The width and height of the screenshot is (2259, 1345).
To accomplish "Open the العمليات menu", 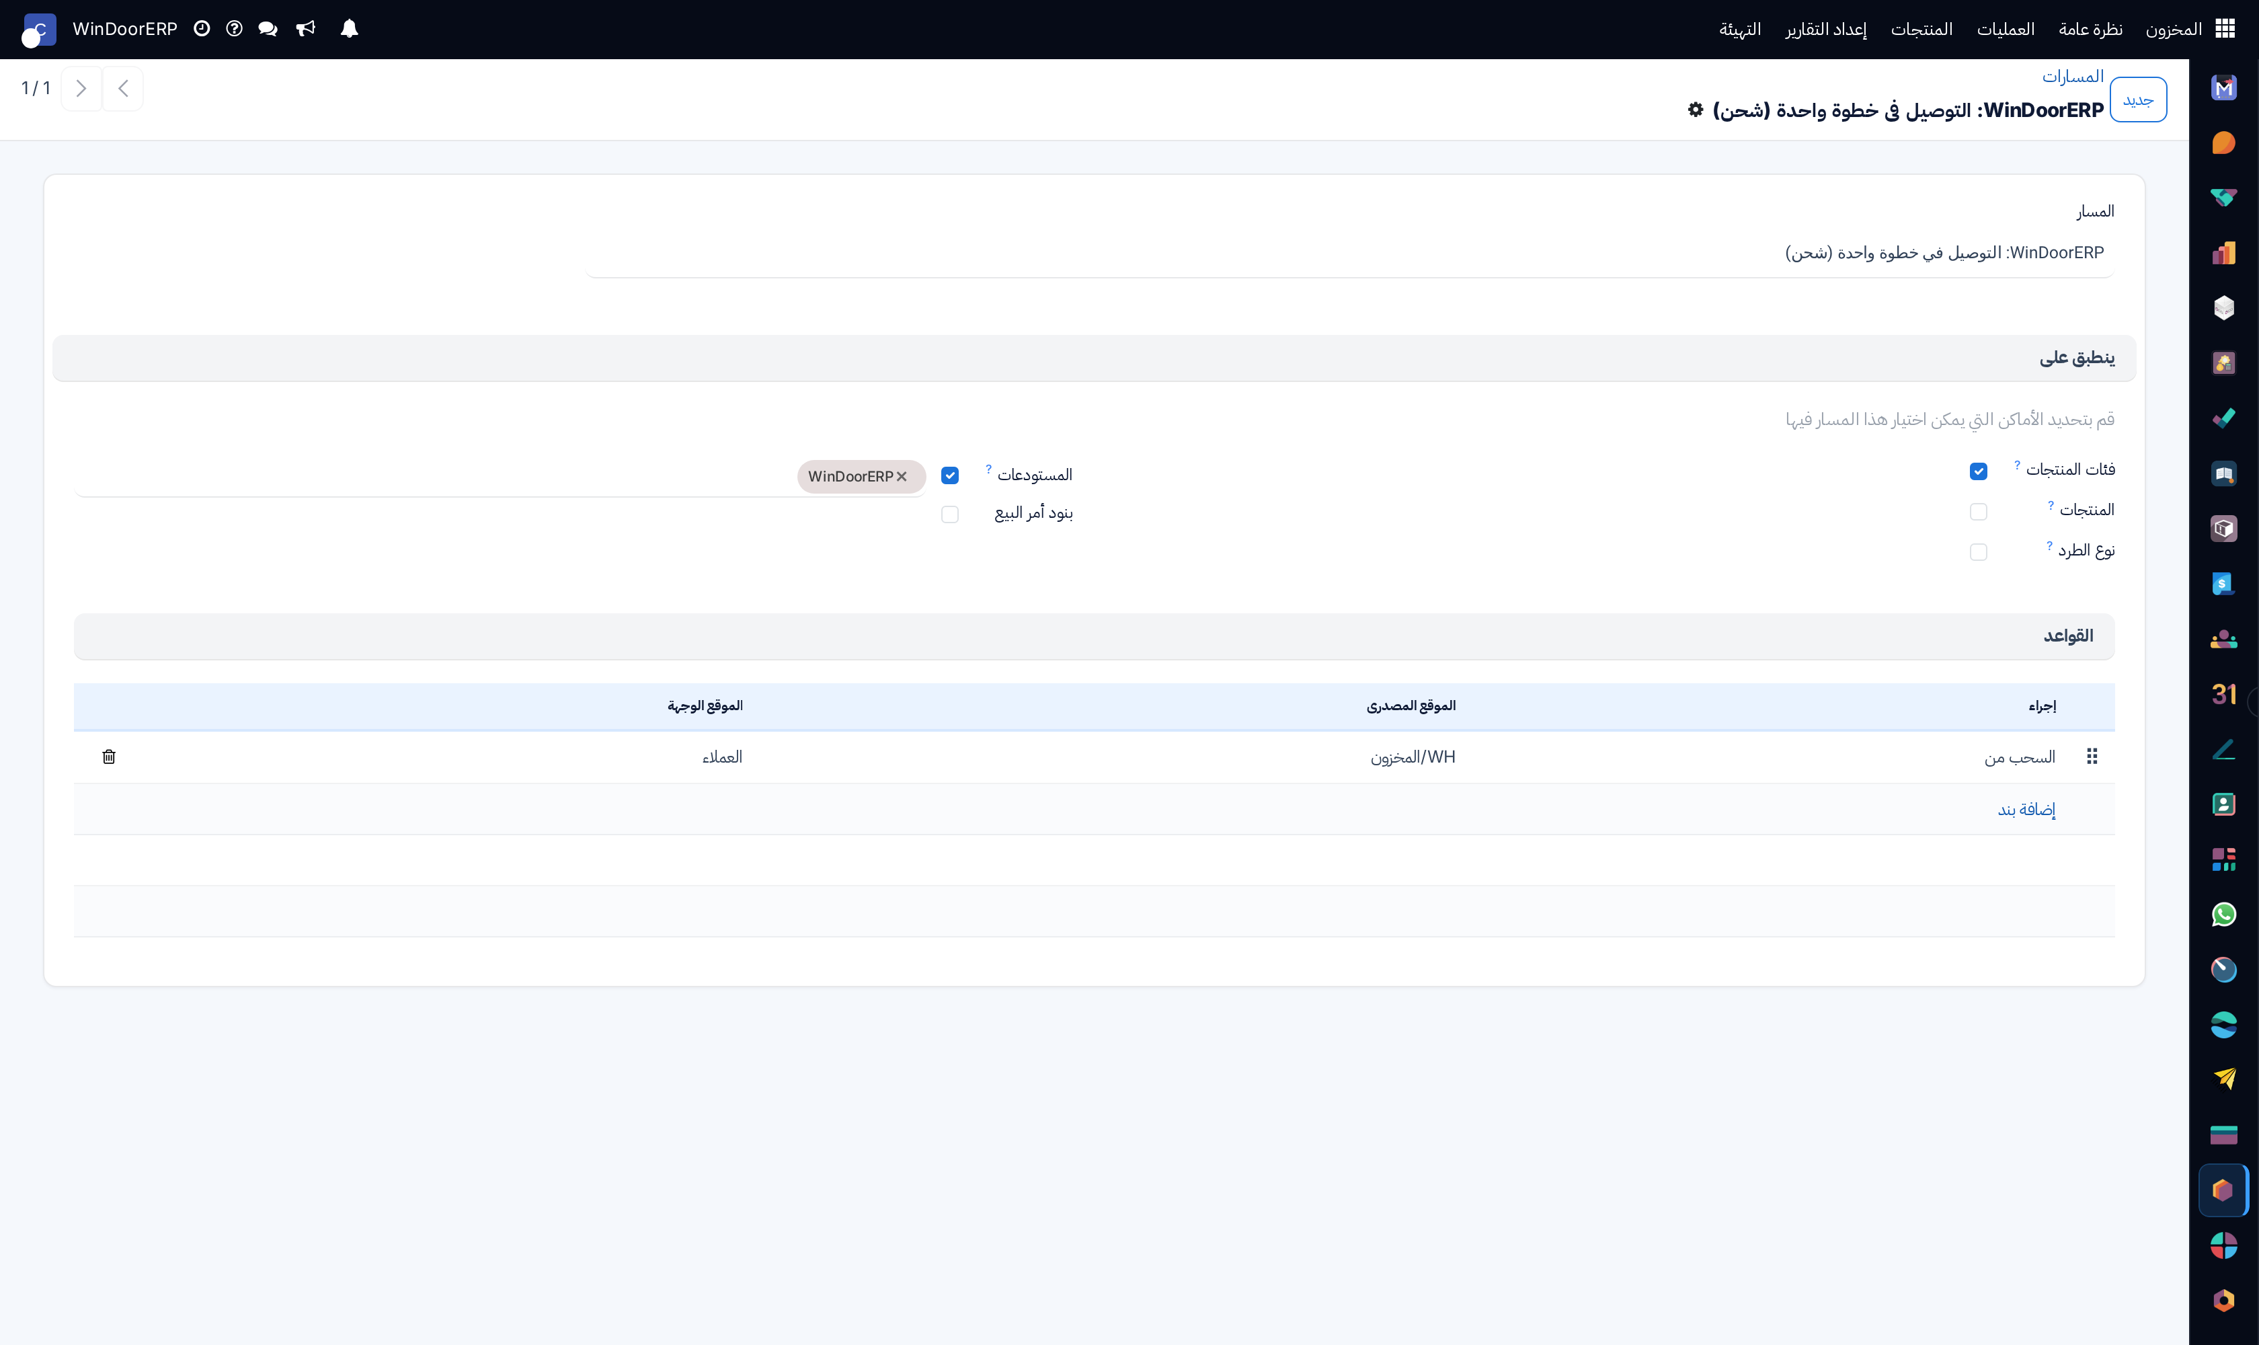I will [x=2006, y=29].
